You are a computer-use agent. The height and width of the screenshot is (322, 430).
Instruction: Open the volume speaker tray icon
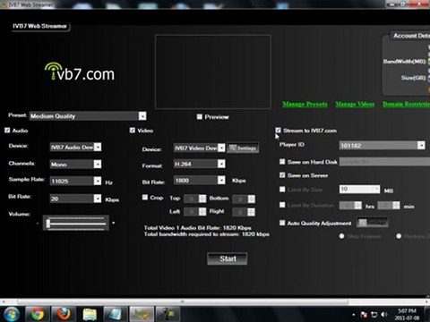(384, 314)
